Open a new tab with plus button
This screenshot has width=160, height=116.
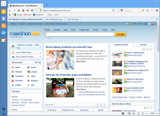[x=46, y=5]
